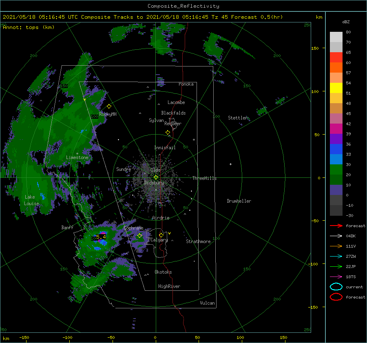Select the yellow diamond marker above Calgary label
Viewport: 367px width, 343px height.
(161, 235)
